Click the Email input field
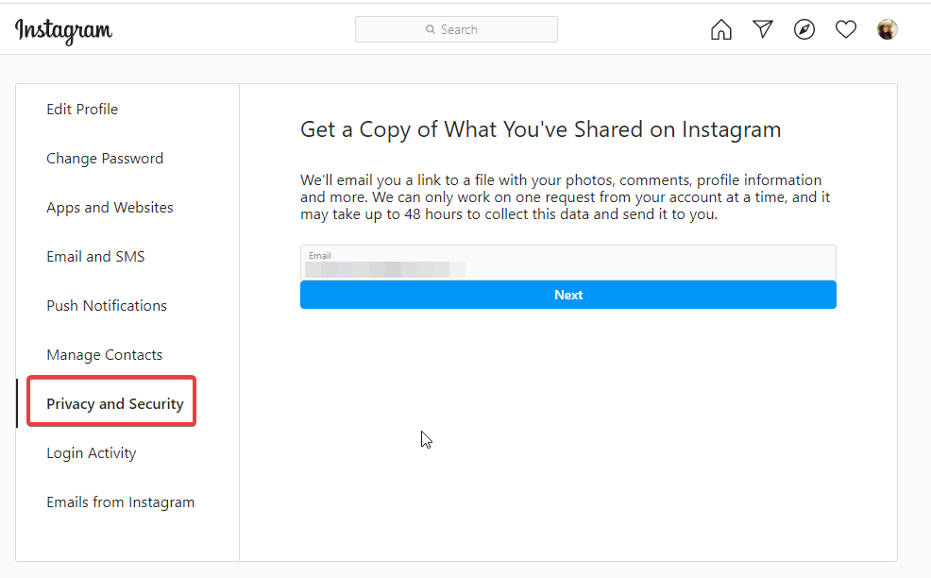Screen dimensions: 931x578 pos(567,263)
